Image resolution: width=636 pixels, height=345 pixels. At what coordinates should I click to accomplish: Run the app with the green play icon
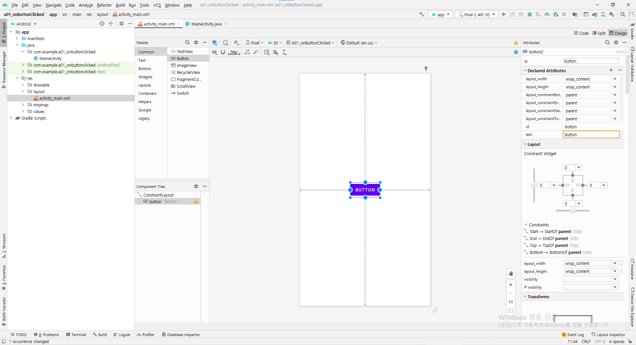click(504, 14)
